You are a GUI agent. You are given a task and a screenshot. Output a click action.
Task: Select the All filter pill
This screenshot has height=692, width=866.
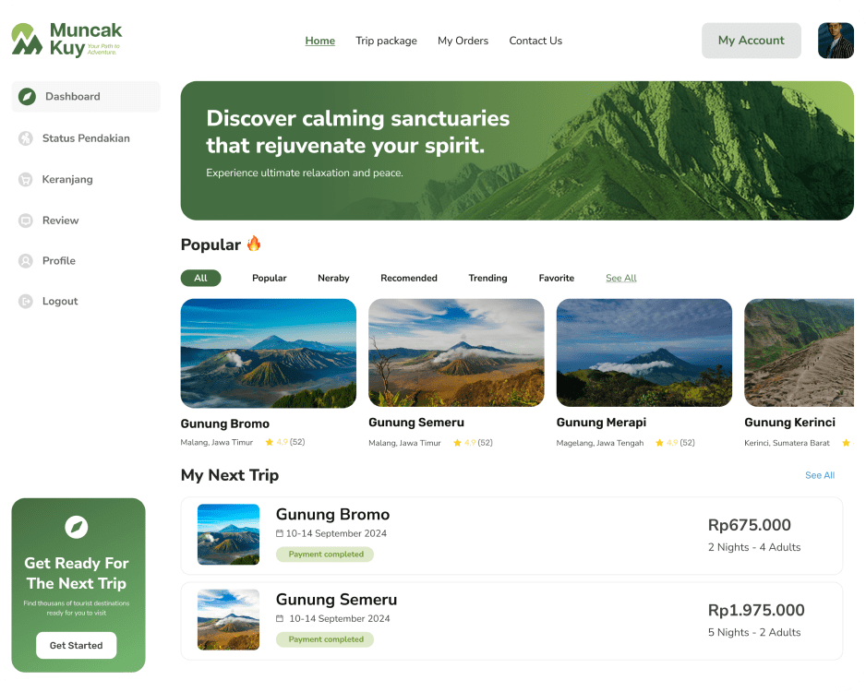200,278
